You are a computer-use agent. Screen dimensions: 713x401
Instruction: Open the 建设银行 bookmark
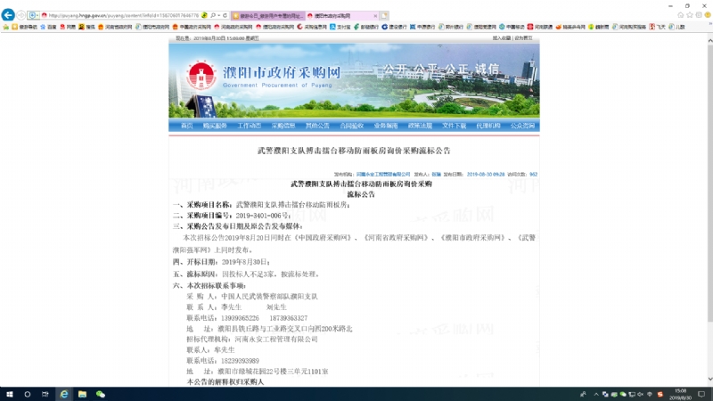click(x=394, y=27)
